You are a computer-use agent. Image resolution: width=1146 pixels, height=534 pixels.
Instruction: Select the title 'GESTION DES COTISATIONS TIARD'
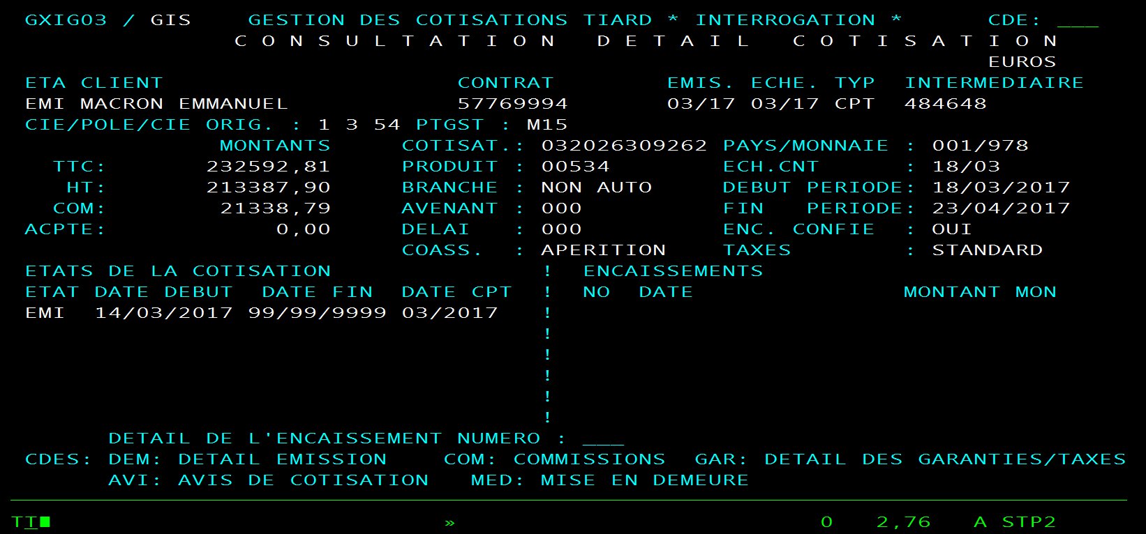450,20
